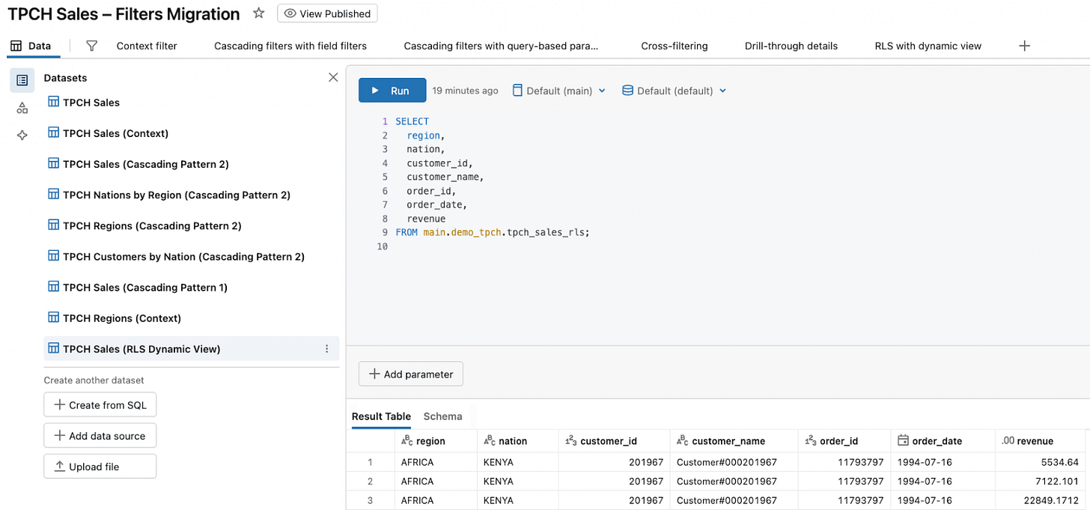Star the TPCH Sales dashboard as favorite
The image size is (1090, 510).
258,13
